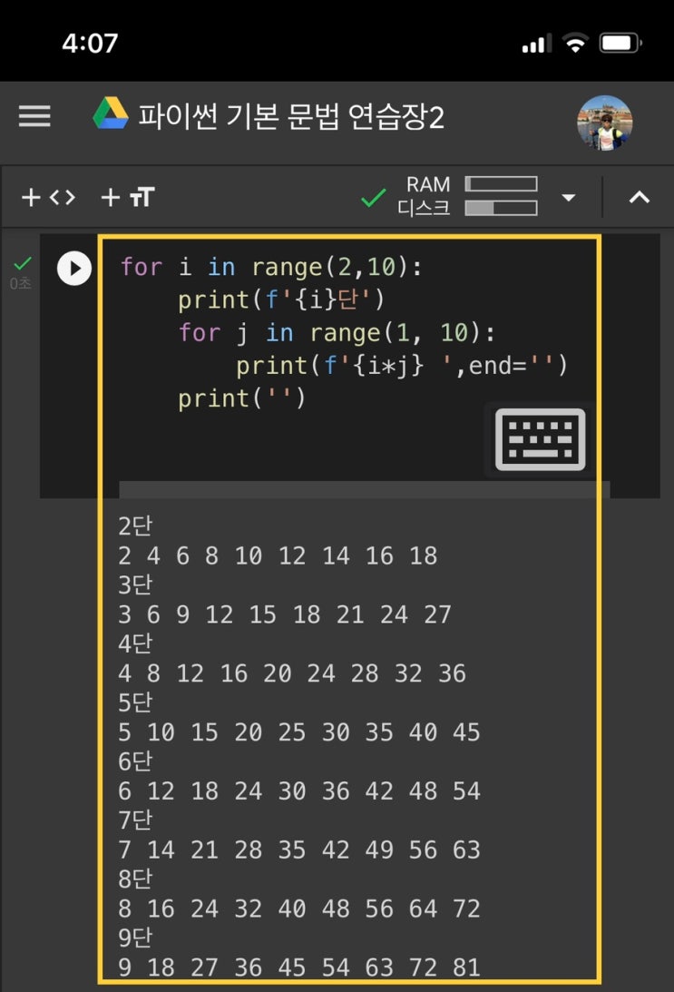The width and height of the screenshot is (674, 992).
Task: Add a new code cell
Action: point(49,197)
